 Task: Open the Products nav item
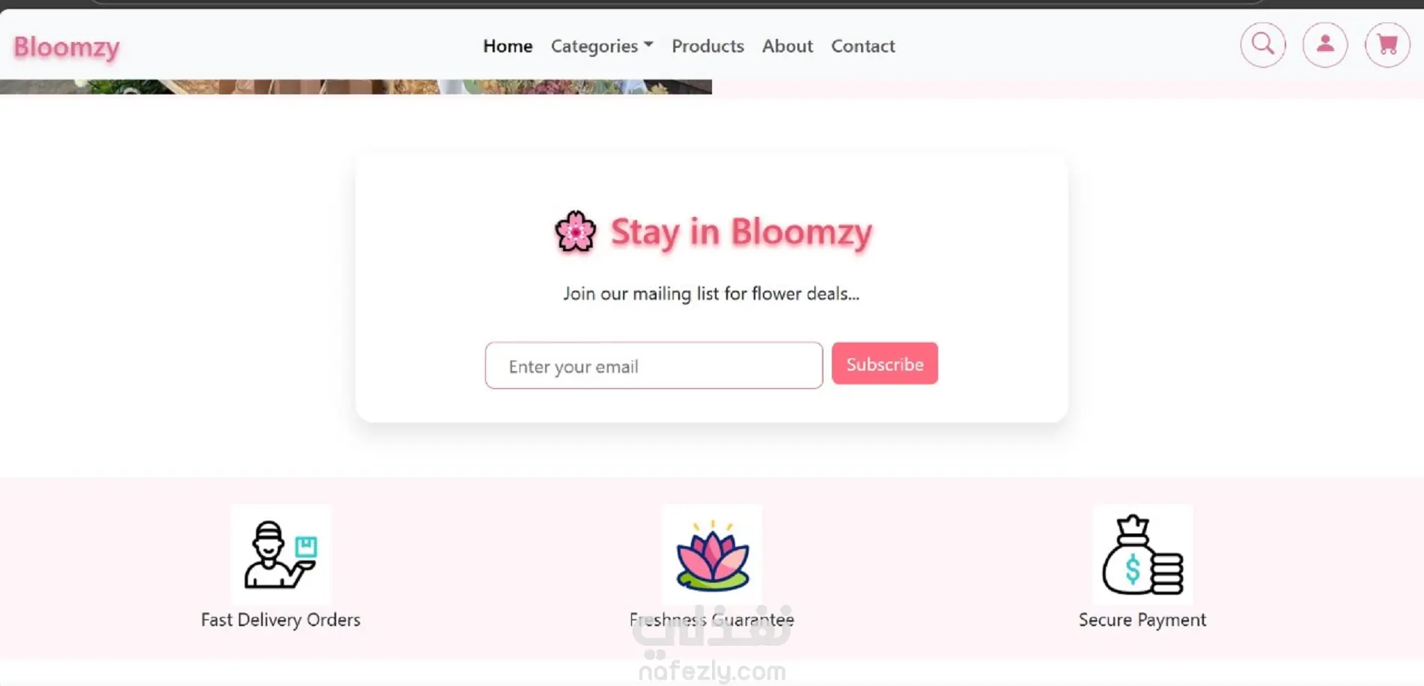pyautogui.click(x=708, y=46)
